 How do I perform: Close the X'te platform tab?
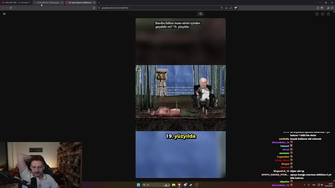click(62, 3)
